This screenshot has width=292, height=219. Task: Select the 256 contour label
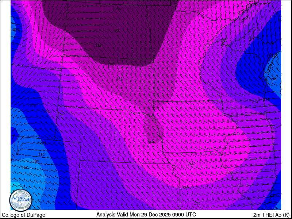coord(117,31)
